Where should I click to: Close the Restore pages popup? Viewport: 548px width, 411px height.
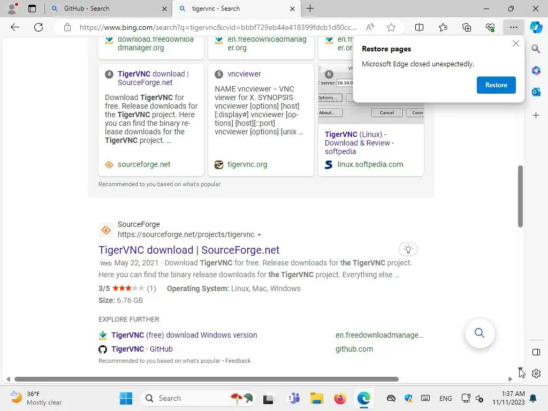(x=515, y=43)
